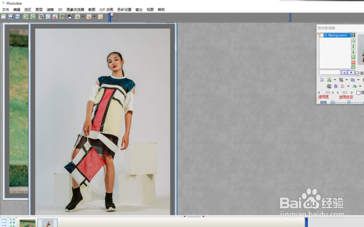This screenshot has height=227, width=364.
Task: Click the layer button with equals symbol
Action: [352, 73]
